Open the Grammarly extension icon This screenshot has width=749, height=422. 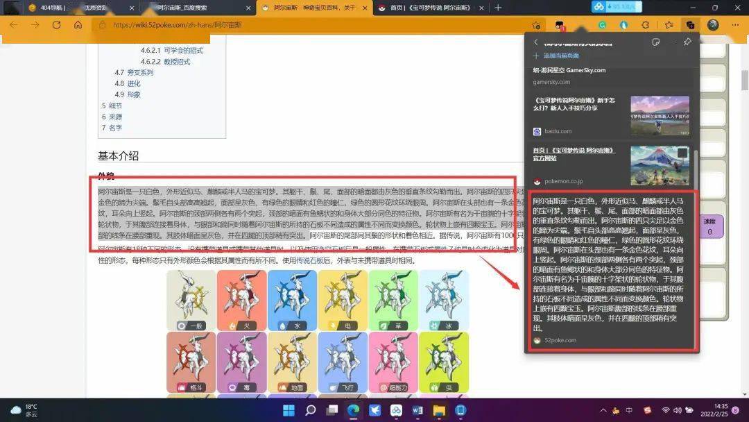(x=602, y=25)
